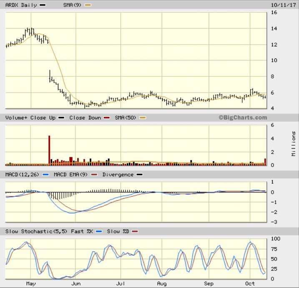Click the Millions volume axis label
The image size is (299, 288).
pos(294,144)
